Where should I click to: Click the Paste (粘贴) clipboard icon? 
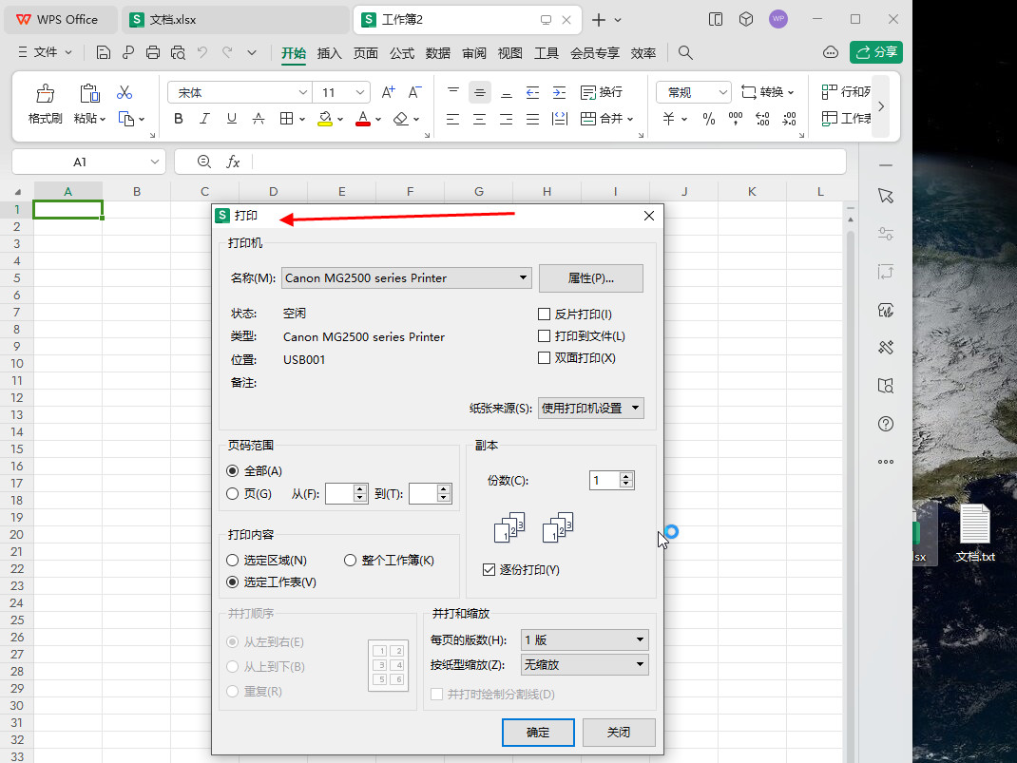pyautogui.click(x=89, y=94)
